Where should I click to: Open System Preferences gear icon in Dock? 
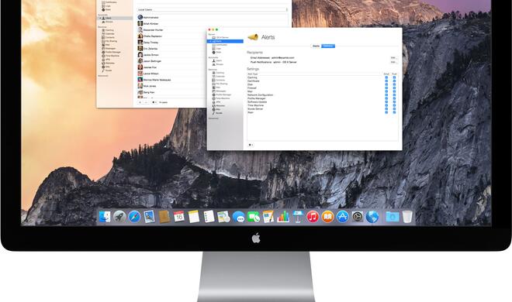coord(357,217)
